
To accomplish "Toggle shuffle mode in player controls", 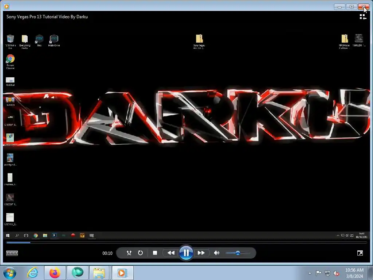I will coord(129,253).
